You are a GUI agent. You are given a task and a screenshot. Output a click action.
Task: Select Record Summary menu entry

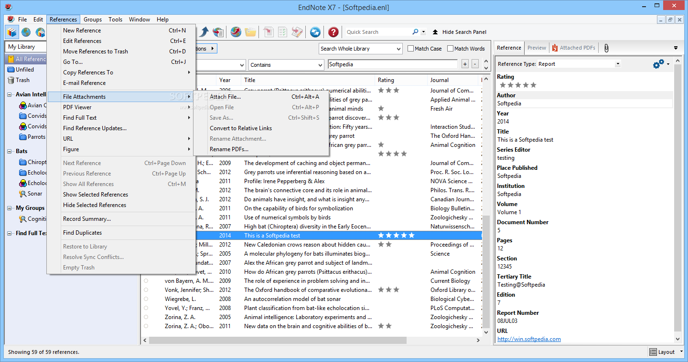[x=121, y=219]
